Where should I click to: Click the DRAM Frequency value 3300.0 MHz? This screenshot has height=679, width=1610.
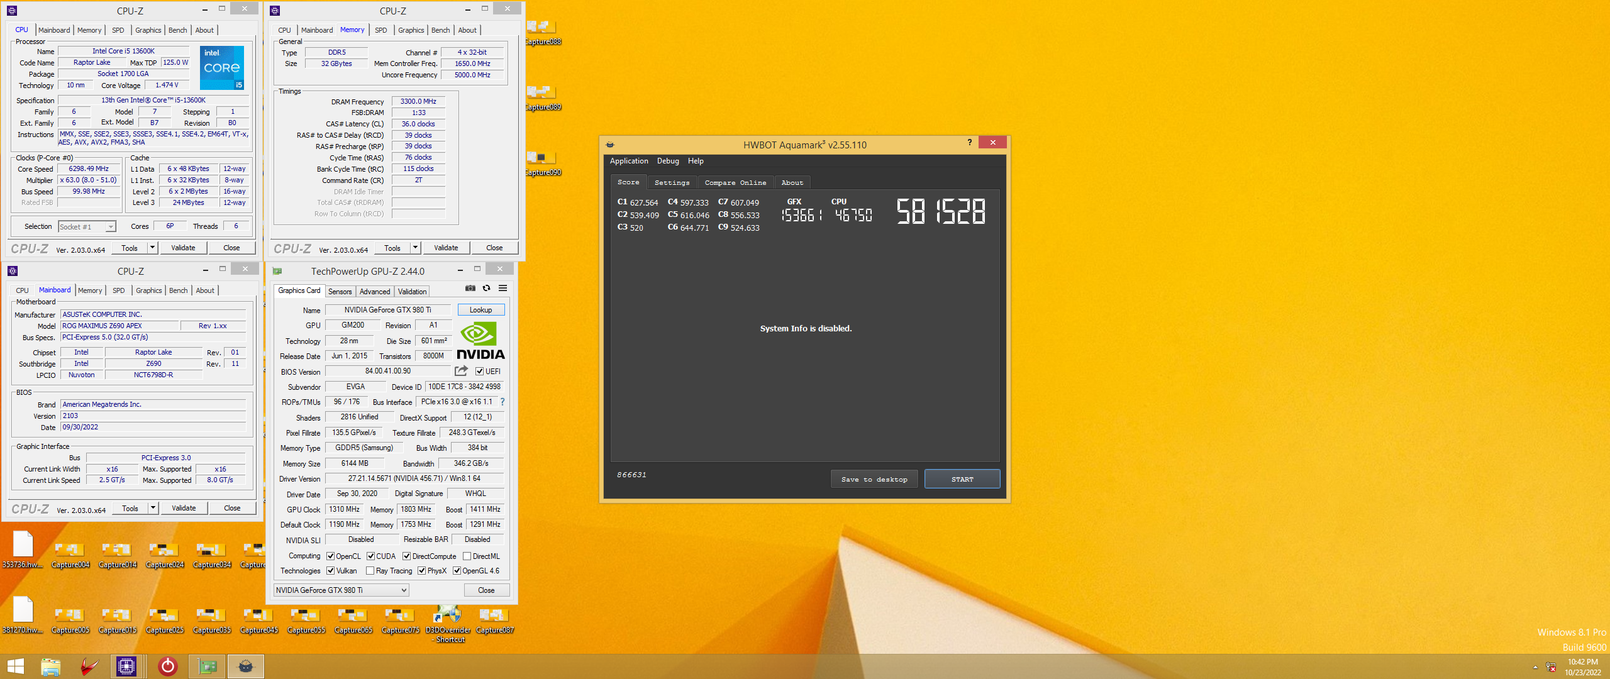tap(418, 101)
